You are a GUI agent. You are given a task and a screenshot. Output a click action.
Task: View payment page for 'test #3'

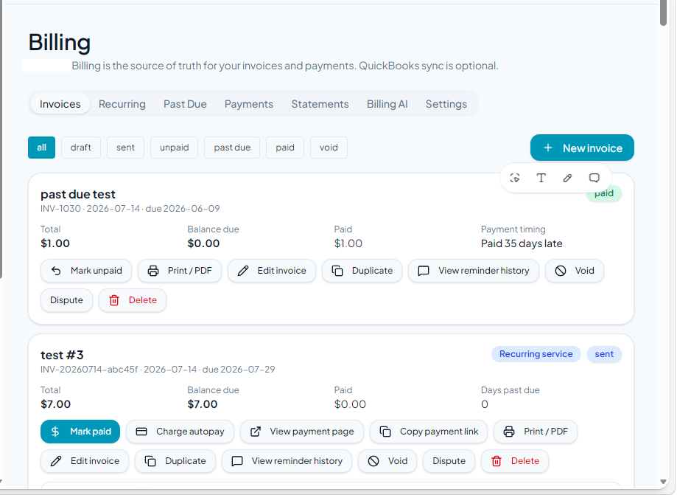pos(302,432)
